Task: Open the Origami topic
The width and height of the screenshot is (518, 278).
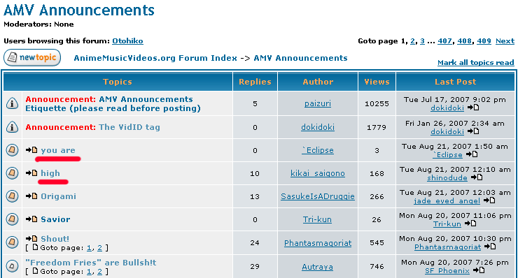Action: 59,196
